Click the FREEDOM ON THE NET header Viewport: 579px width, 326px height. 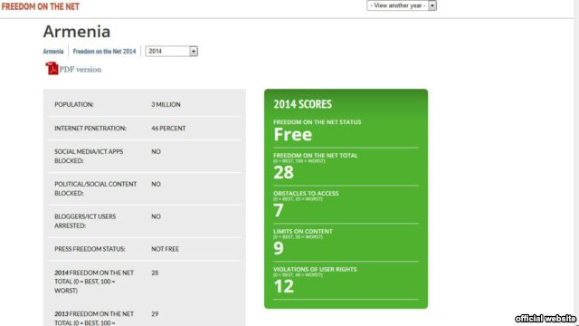click(x=40, y=6)
